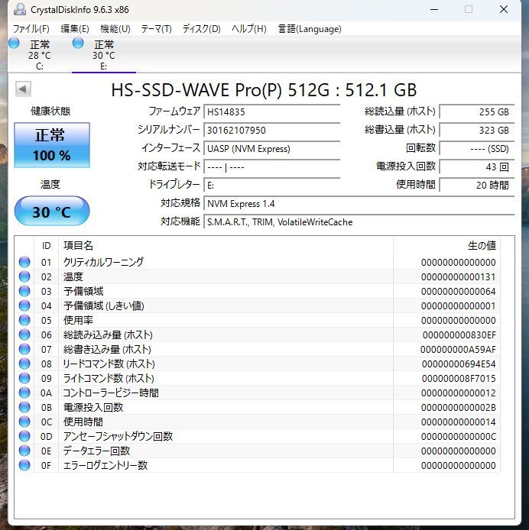Click status orb beside ライトコマンド数 (ホスト)
Screen dimensions: 529x530
coord(24,378)
